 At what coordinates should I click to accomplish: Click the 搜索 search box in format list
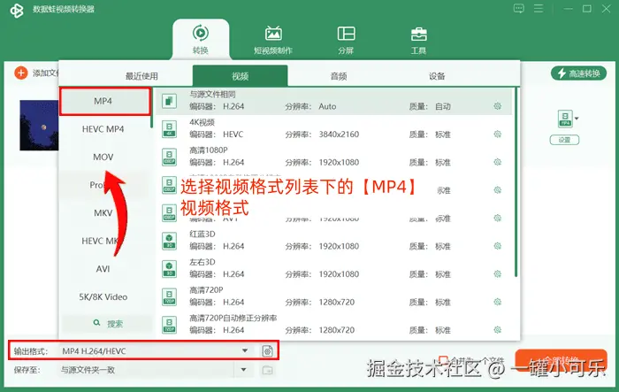pyautogui.click(x=107, y=324)
